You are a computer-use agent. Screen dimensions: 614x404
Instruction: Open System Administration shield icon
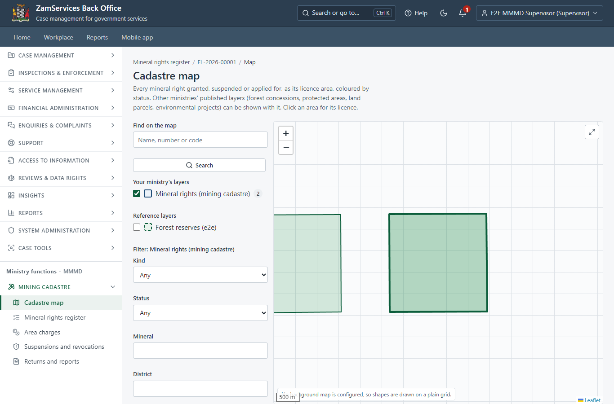[11, 230]
